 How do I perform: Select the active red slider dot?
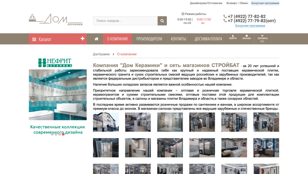click(x=63, y=134)
